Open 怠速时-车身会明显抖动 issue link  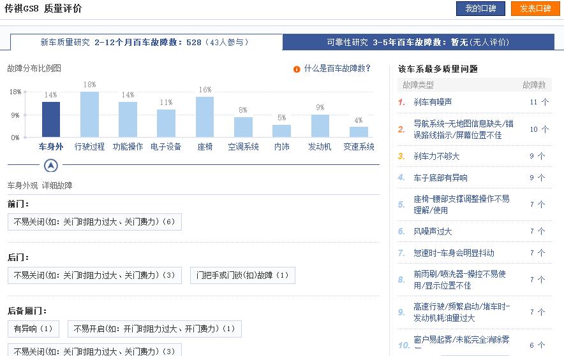click(454, 253)
